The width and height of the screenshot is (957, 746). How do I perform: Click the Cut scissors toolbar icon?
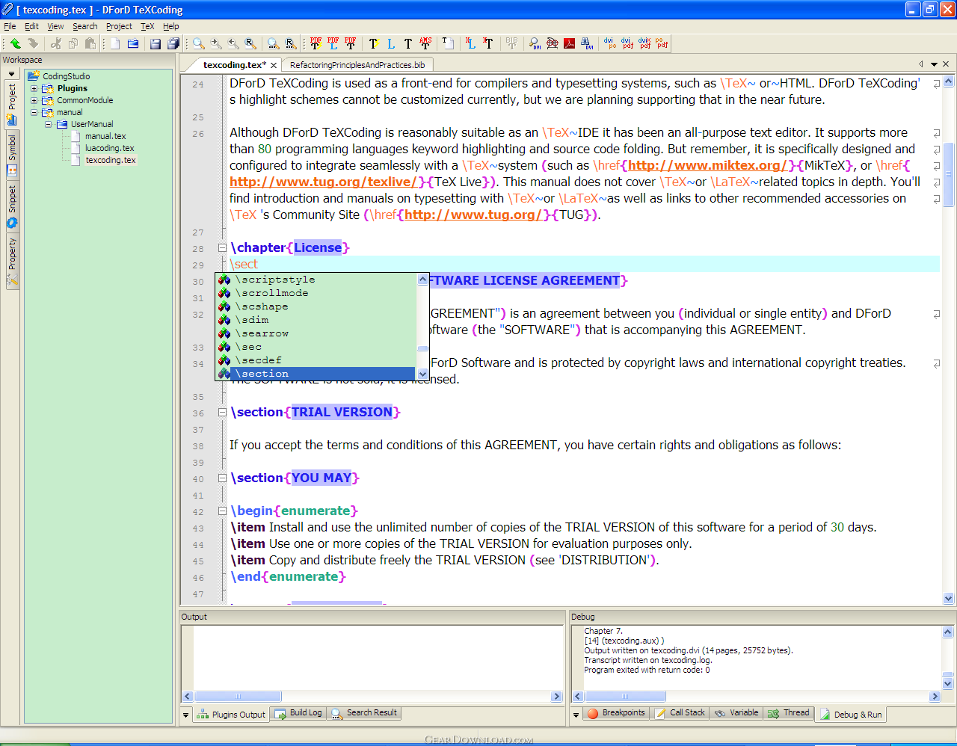pyautogui.click(x=56, y=43)
